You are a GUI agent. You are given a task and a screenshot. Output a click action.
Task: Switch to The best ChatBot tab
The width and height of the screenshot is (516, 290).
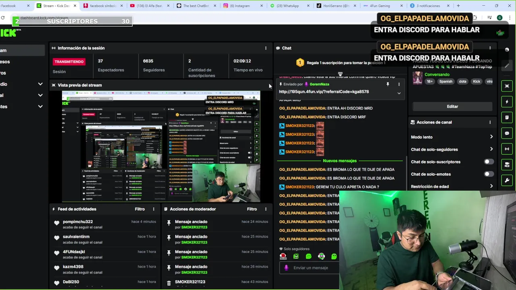click(x=196, y=6)
